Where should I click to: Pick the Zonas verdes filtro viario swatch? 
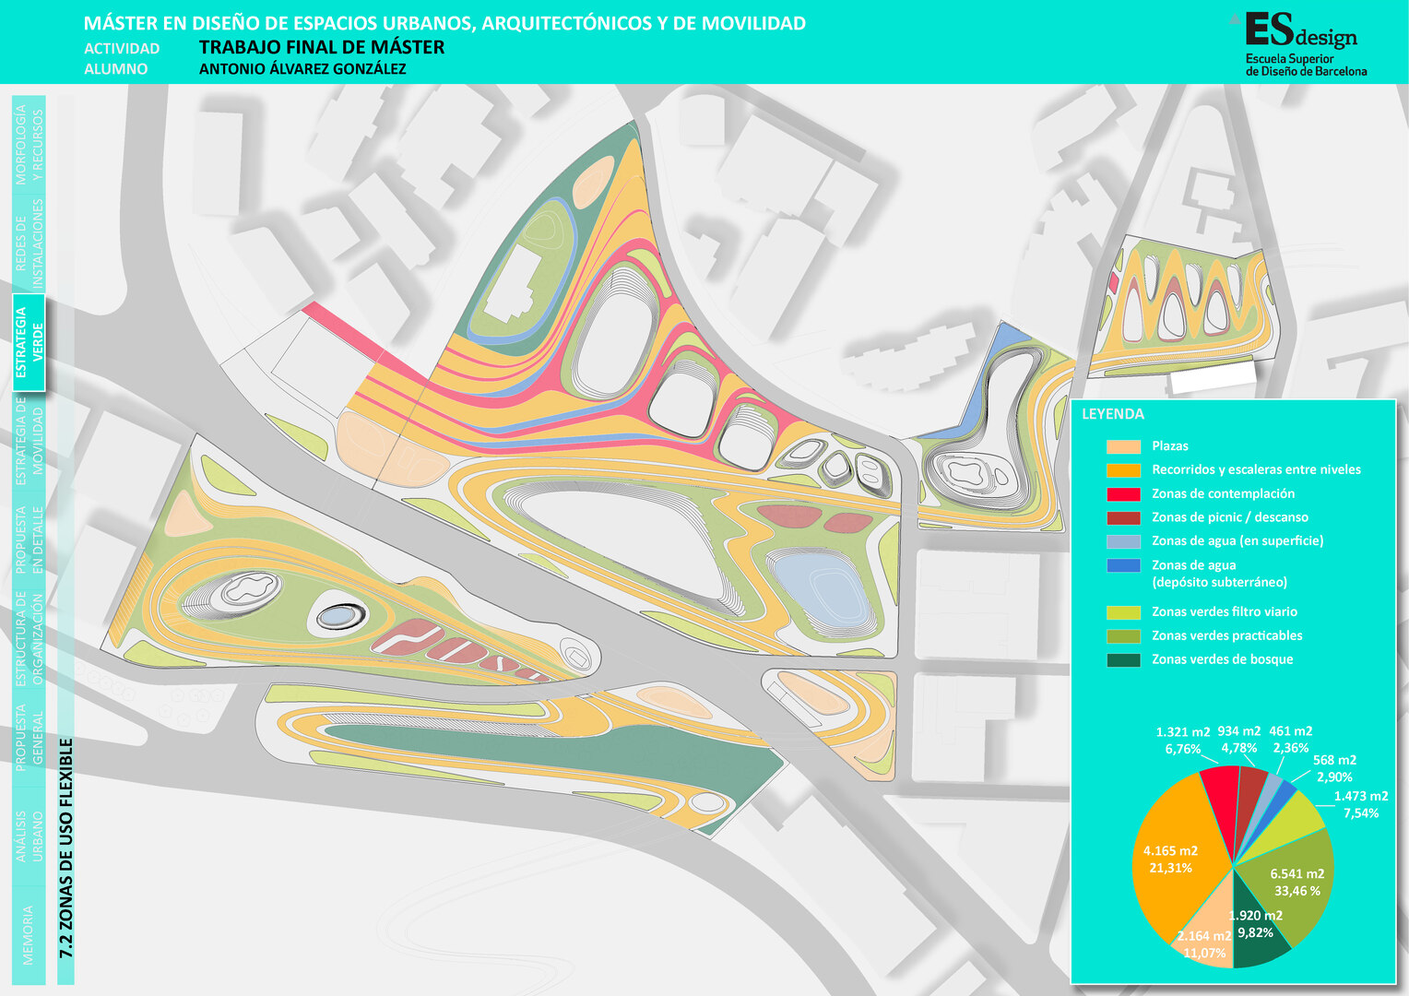[1123, 612]
